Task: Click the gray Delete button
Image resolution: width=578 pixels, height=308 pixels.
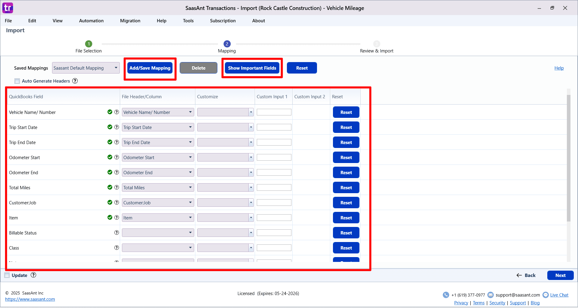Action: tap(198, 68)
